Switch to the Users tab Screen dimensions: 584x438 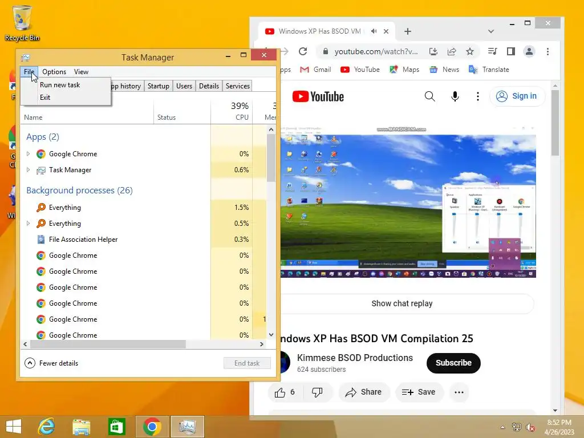tap(184, 86)
